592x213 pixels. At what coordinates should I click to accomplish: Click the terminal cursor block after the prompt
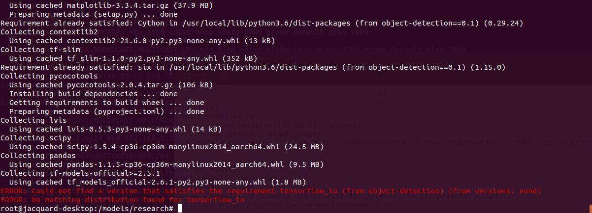[180, 209]
